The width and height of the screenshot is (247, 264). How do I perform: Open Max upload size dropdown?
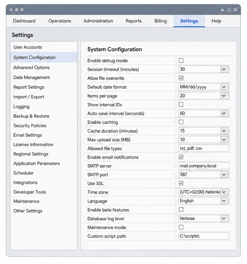pyautogui.click(x=204, y=140)
